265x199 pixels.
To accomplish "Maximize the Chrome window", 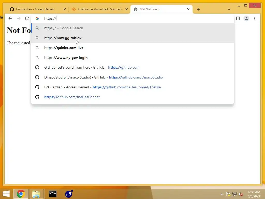I will (x=246, y=6).
